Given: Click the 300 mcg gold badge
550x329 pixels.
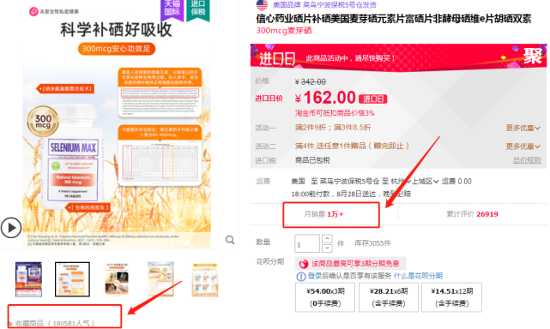Looking at the screenshot, I should [43, 122].
